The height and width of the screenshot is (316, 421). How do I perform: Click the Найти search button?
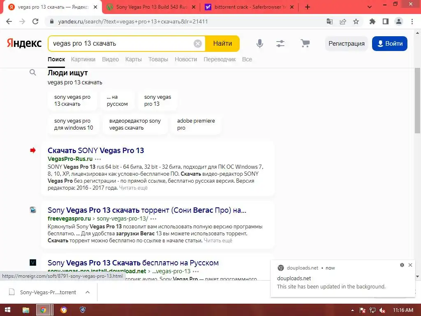tap(222, 44)
